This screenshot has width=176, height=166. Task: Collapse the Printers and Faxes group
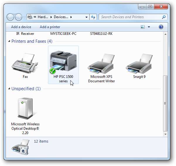[9, 41]
